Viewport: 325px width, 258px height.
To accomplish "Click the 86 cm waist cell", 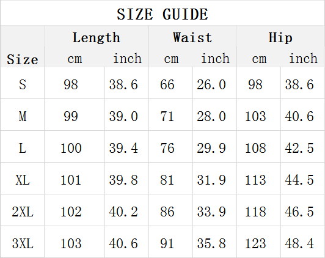I will (167, 212).
